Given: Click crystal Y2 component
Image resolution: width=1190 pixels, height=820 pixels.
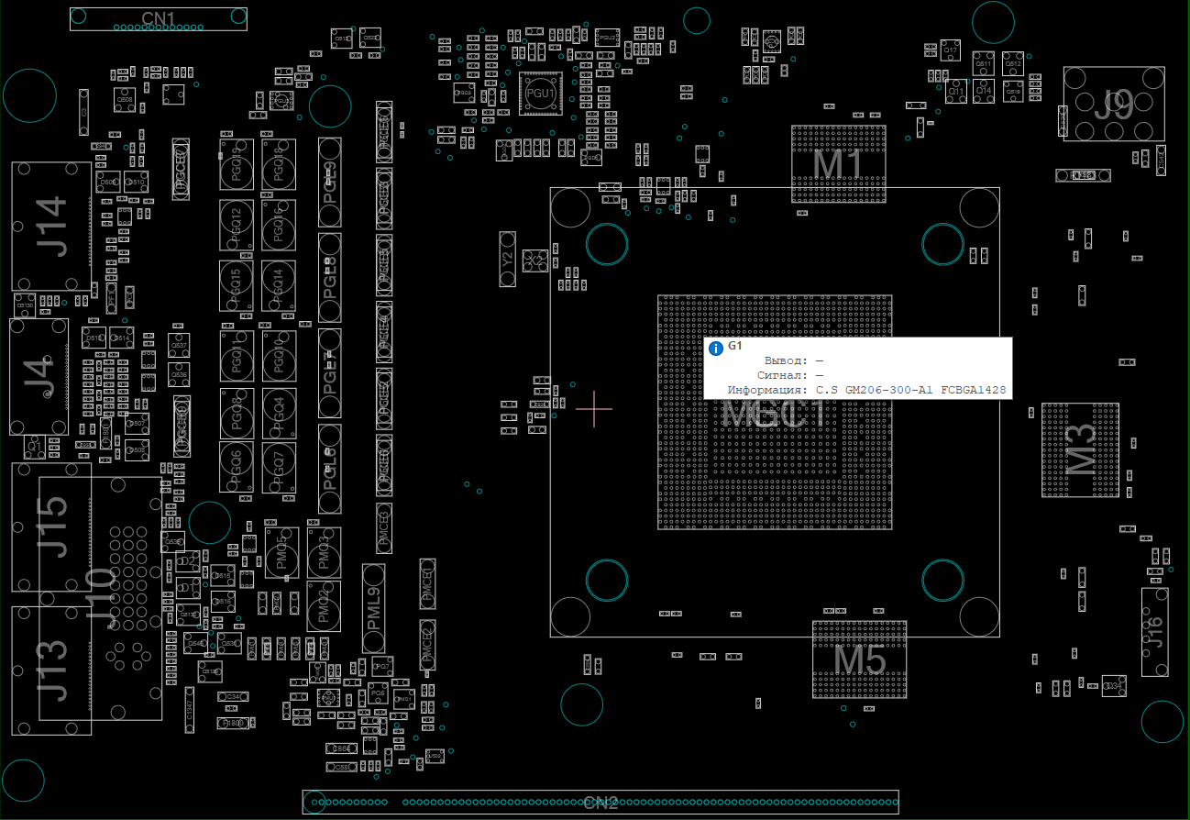Looking at the screenshot, I should 507,259.
